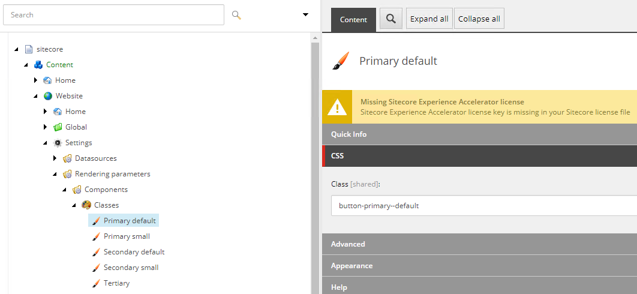The width and height of the screenshot is (637, 294).
Task: Click the yellow warning triangle icon
Action: 336,107
